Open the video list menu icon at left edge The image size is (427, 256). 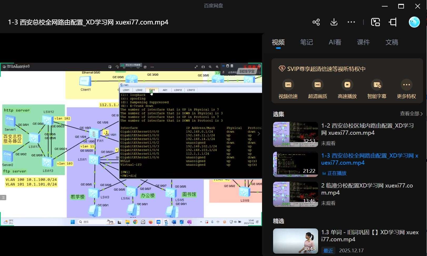[3, 197]
